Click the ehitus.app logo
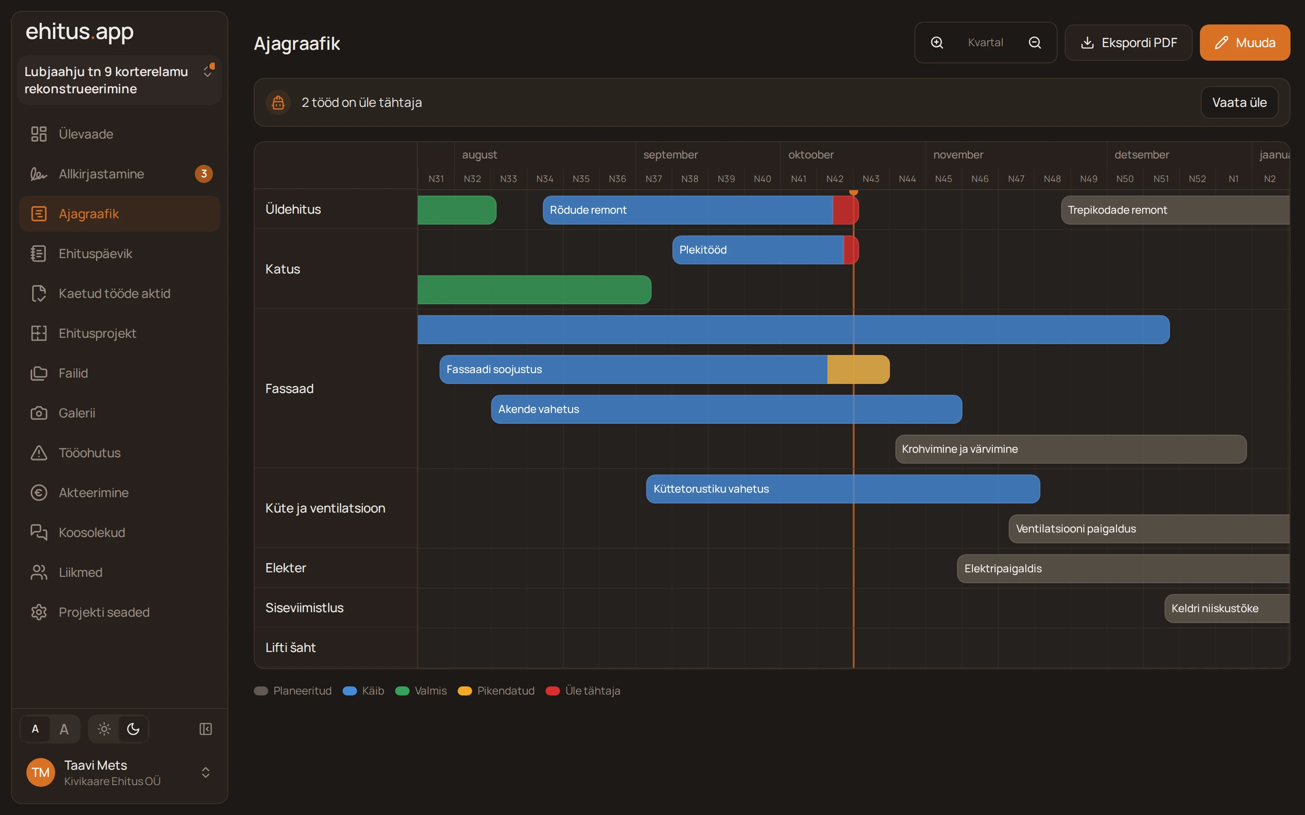The width and height of the screenshot is (1305, 815). point(79,32)
